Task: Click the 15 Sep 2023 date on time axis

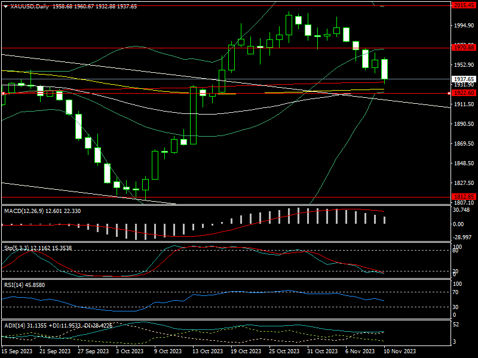Action: (x=18, y=352)
